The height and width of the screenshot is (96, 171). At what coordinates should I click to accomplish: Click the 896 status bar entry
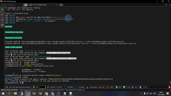(118, 87)
